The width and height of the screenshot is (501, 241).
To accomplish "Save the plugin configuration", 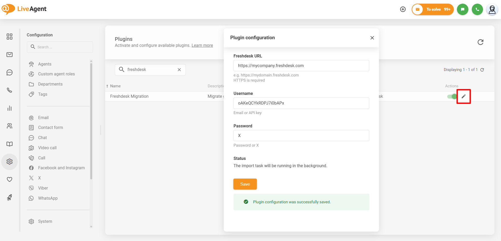I will [245, 184].
